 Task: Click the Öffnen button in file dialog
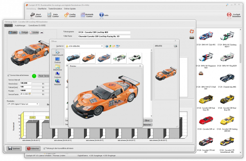click(x=148, y=120)
